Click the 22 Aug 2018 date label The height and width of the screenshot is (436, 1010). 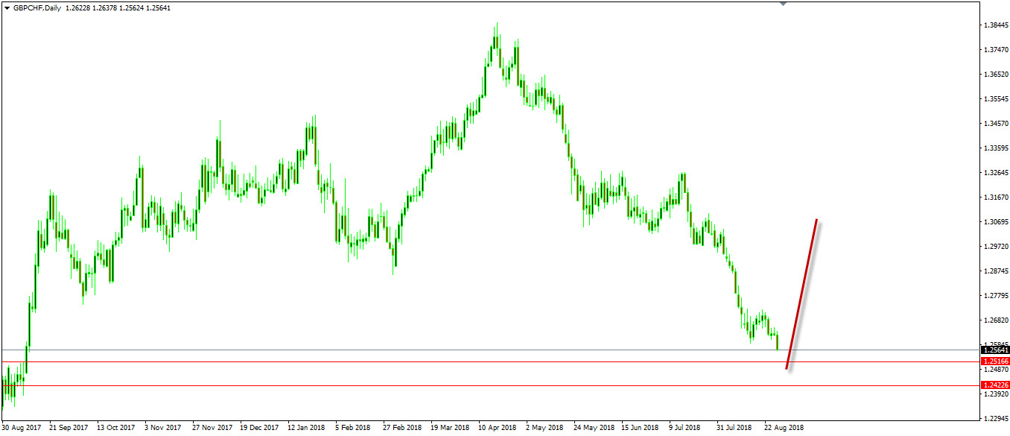point(784,428)
